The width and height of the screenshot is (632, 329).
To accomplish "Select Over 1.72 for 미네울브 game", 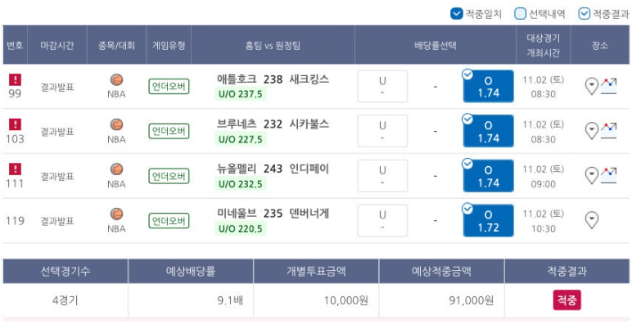I will [x=488, y=220].
